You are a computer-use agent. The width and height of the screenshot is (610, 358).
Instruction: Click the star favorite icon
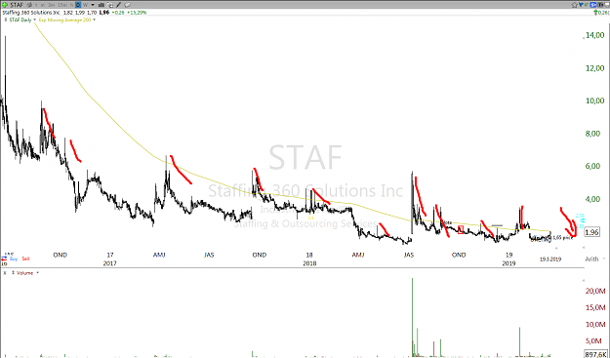pos(574,5)
